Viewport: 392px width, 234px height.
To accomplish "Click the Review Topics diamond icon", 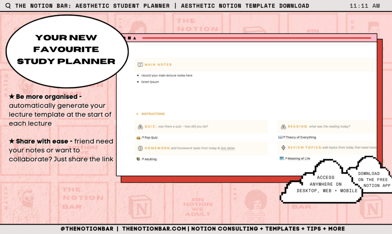I will coord(283,148).
